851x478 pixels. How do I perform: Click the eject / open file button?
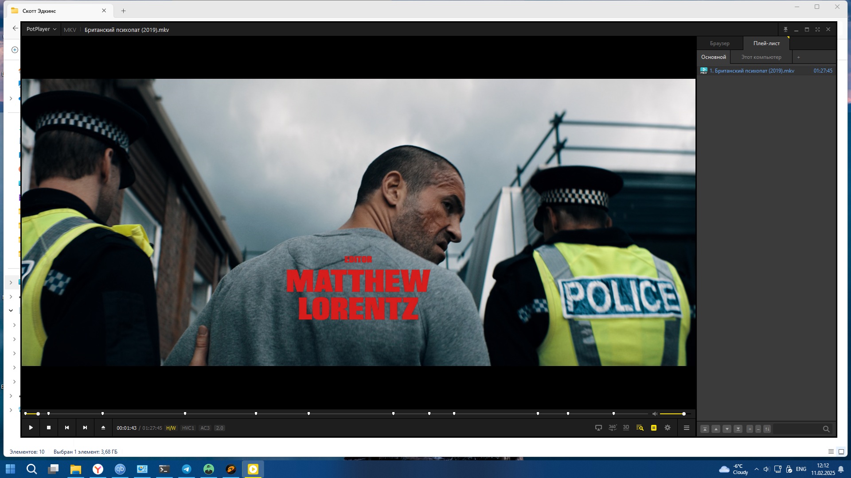coord(103,428)
